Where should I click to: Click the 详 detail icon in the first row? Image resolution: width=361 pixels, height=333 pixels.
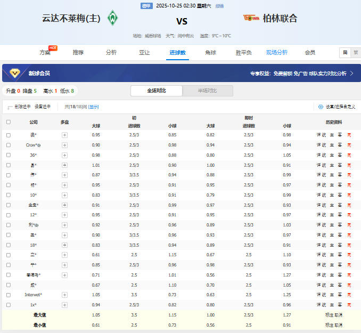pos(319,135)
